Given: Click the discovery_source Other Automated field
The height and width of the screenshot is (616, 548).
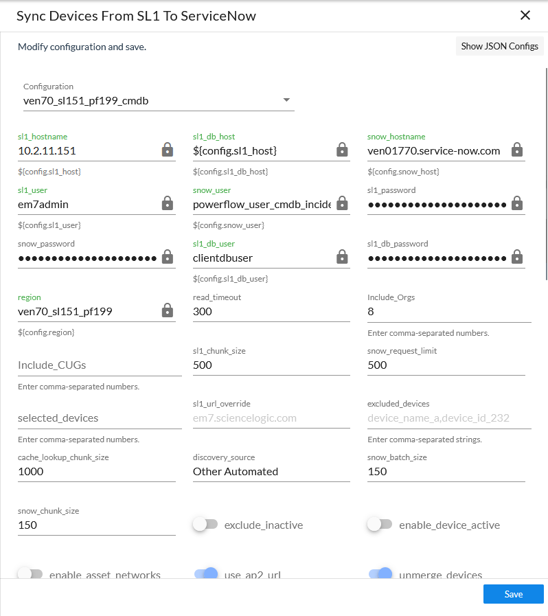Looking at the screenshot, I should (271, 472).
